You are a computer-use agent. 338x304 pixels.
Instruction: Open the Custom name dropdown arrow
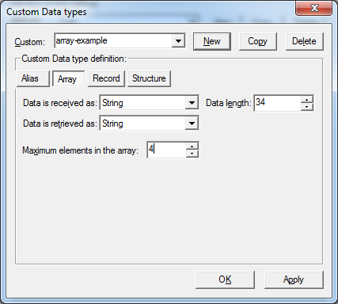point(178,41)
